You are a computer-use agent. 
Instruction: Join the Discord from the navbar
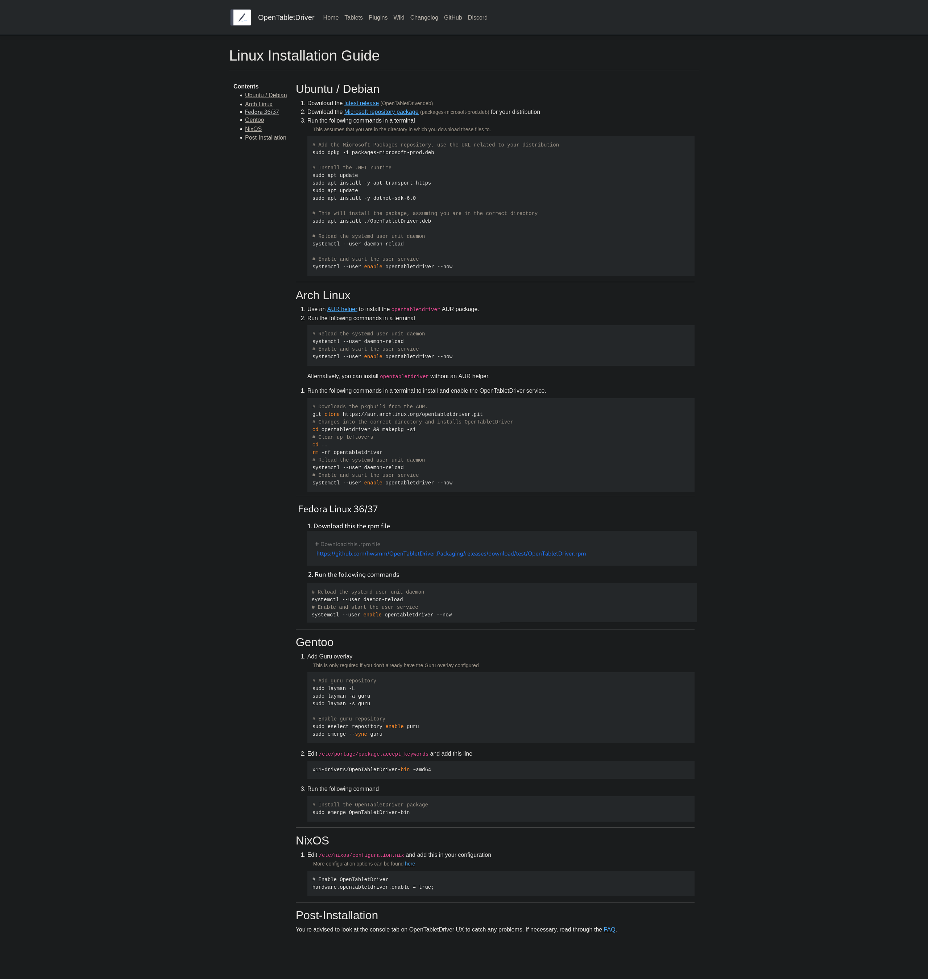pos(477,17)
